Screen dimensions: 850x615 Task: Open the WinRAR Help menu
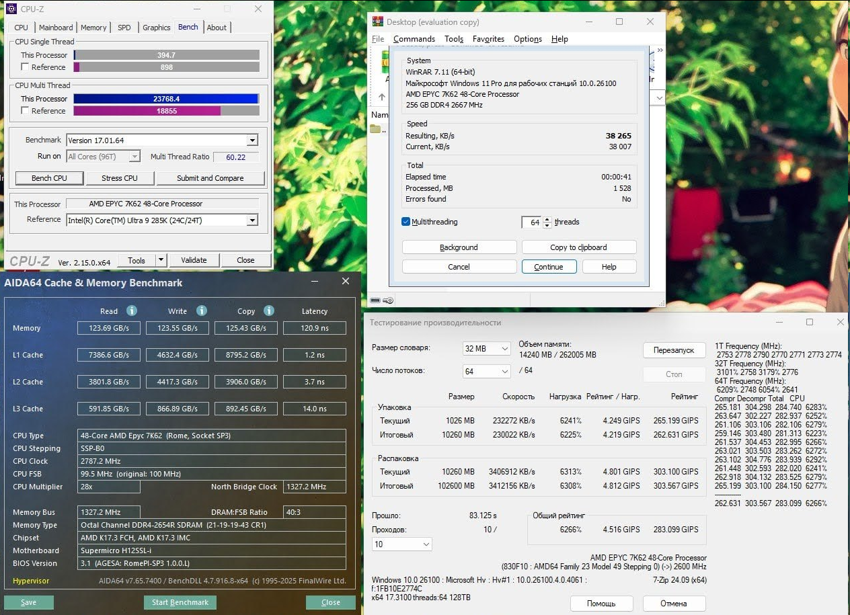(559, 39)
